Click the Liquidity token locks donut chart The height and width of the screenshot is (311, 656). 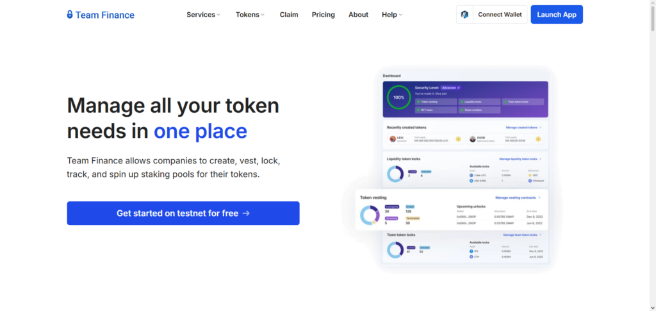[395, 173]
